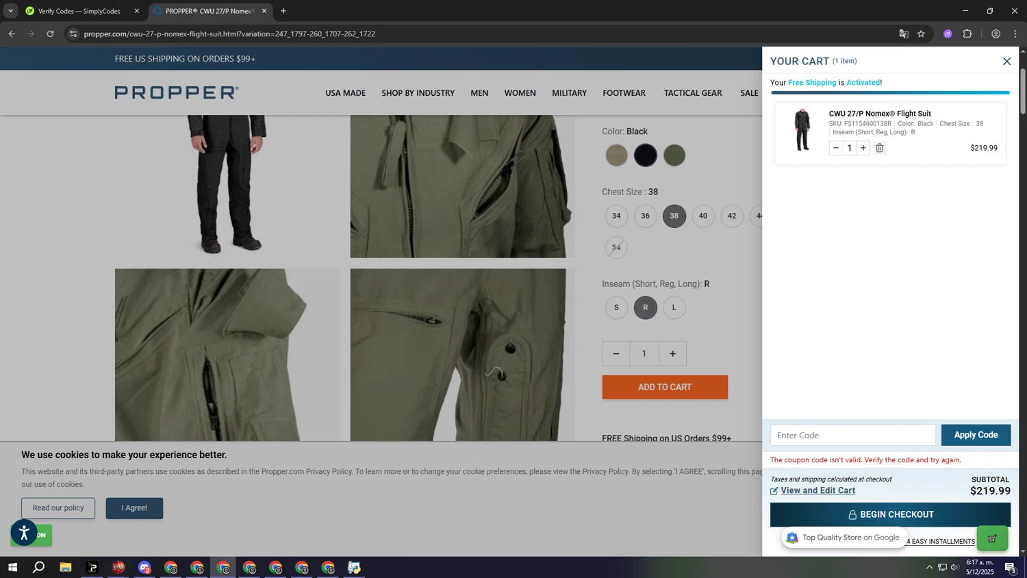This screenshot has width=1027, height=578.
Task: Open the extensions puzzle menu
Action: point(967,34)
